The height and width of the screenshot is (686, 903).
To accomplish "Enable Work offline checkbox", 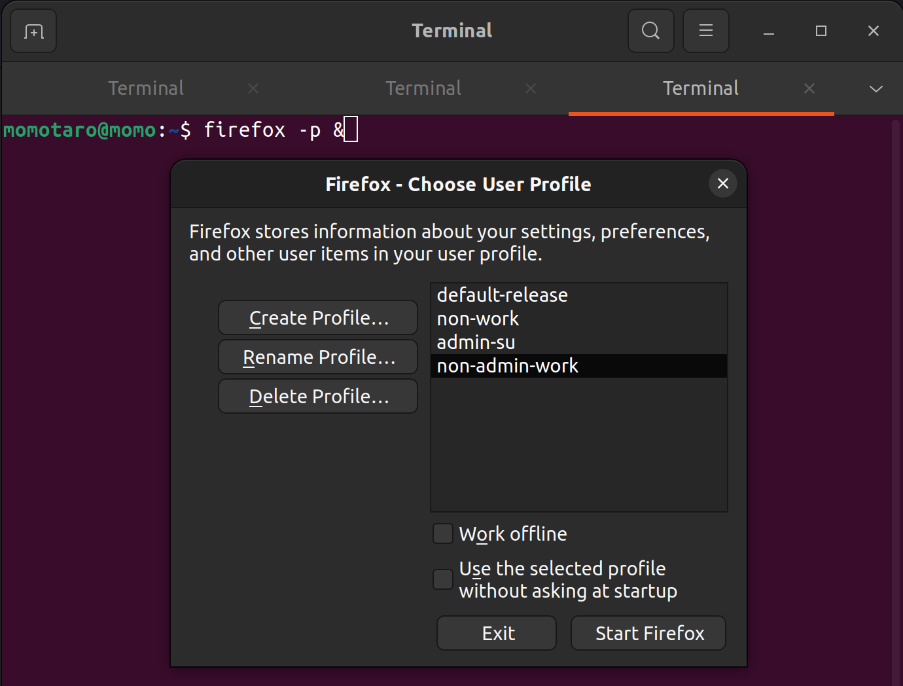I will click(x=443, y=533).
